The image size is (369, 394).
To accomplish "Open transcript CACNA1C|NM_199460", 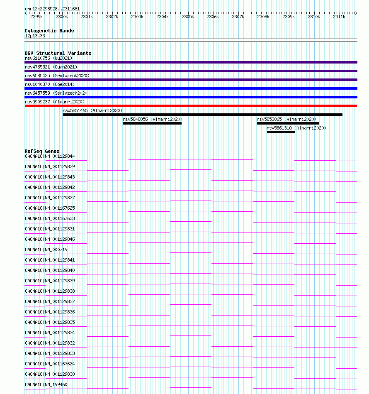I will point(46,385).
